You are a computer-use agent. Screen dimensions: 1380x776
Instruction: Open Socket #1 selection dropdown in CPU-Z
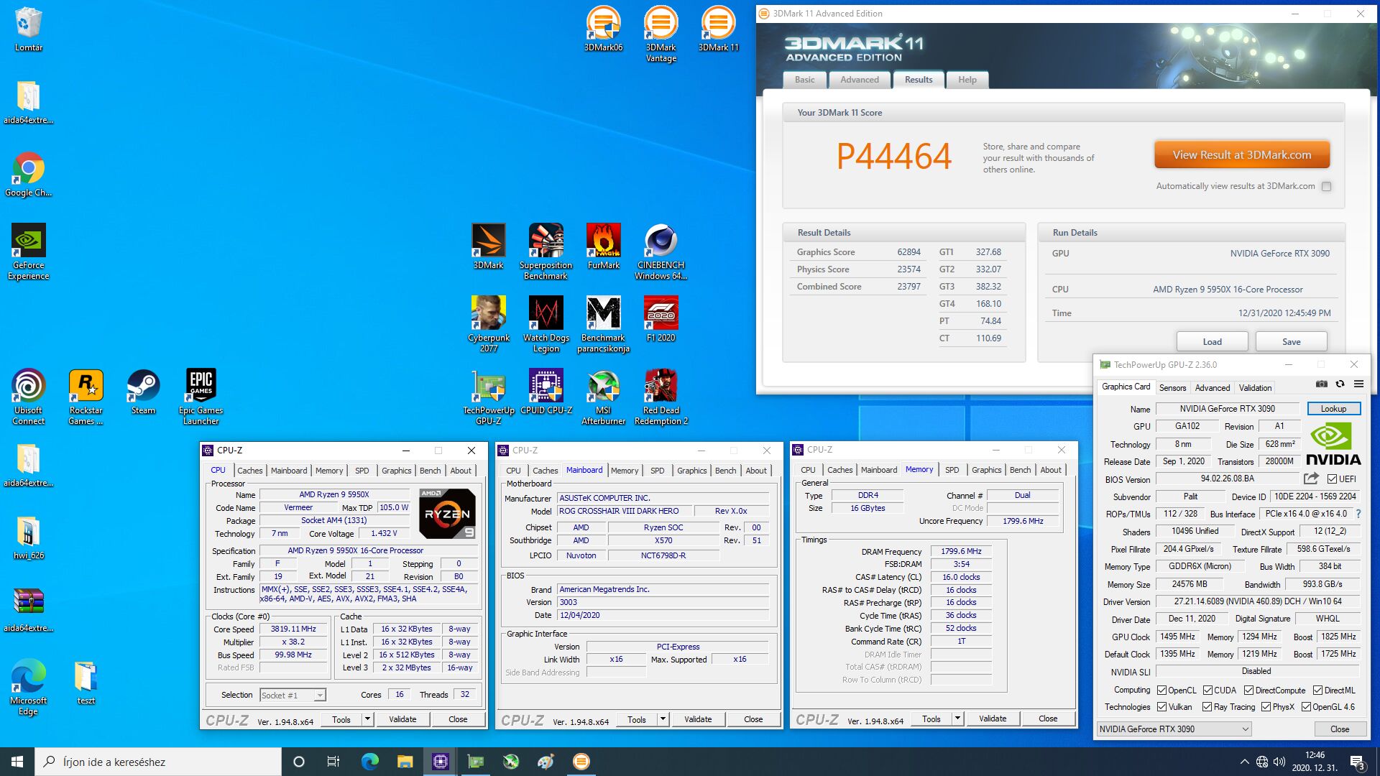click(x=320, y=696)
